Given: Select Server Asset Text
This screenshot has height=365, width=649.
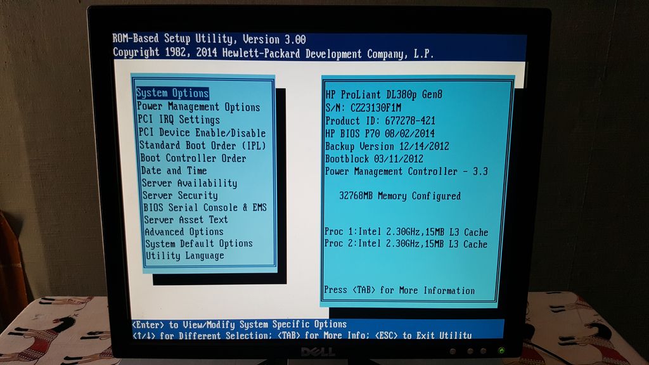Looking at the screenshot, I should coord(186,219).
